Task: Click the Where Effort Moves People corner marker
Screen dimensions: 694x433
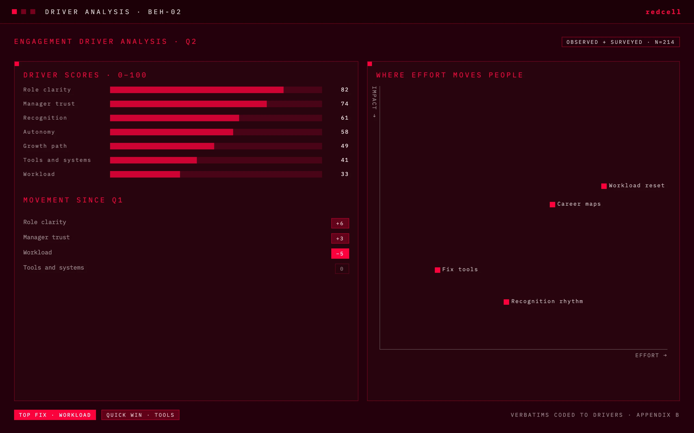Action: click(370, 64)
